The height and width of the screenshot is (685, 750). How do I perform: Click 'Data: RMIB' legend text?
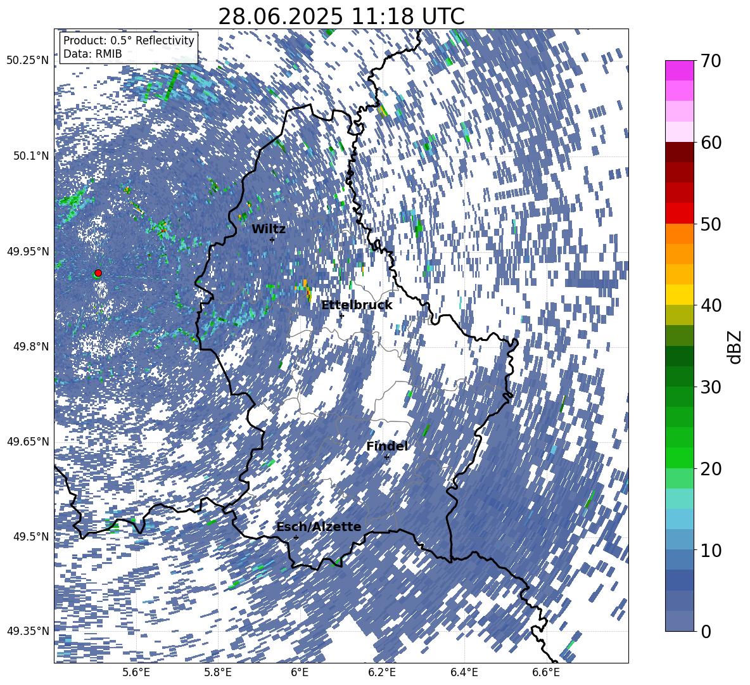tap(92, 54)
